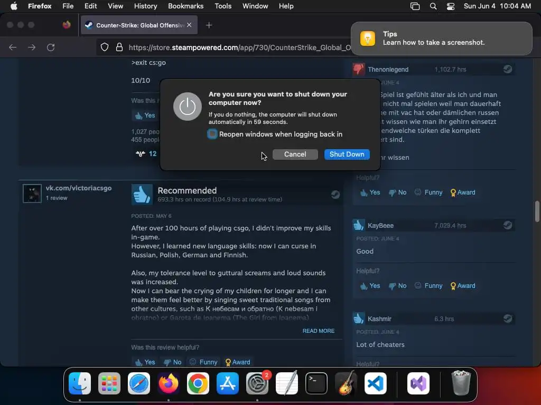Viewport: 541px width, 405px height.
Task: Click the page vertical scrollbar thumb
Action: (537, 211)
